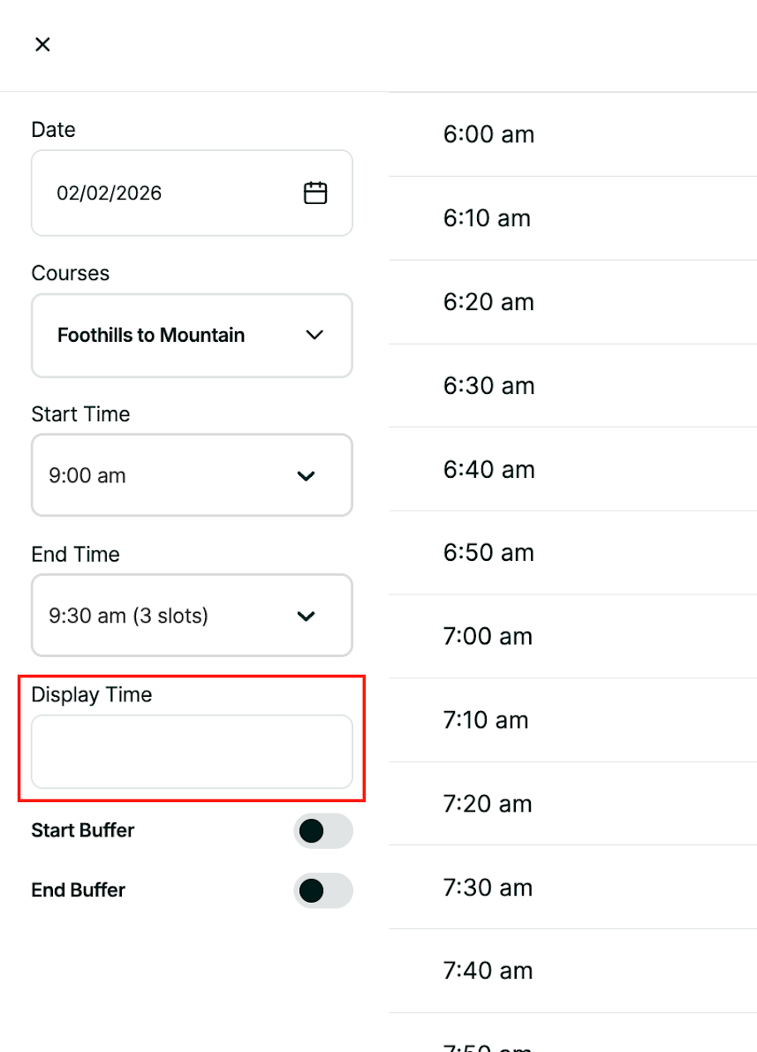Screen dimensions: 757x1052
Task: Open the End Time selector showing 9:30 am
Action: (x=192, y=616)
